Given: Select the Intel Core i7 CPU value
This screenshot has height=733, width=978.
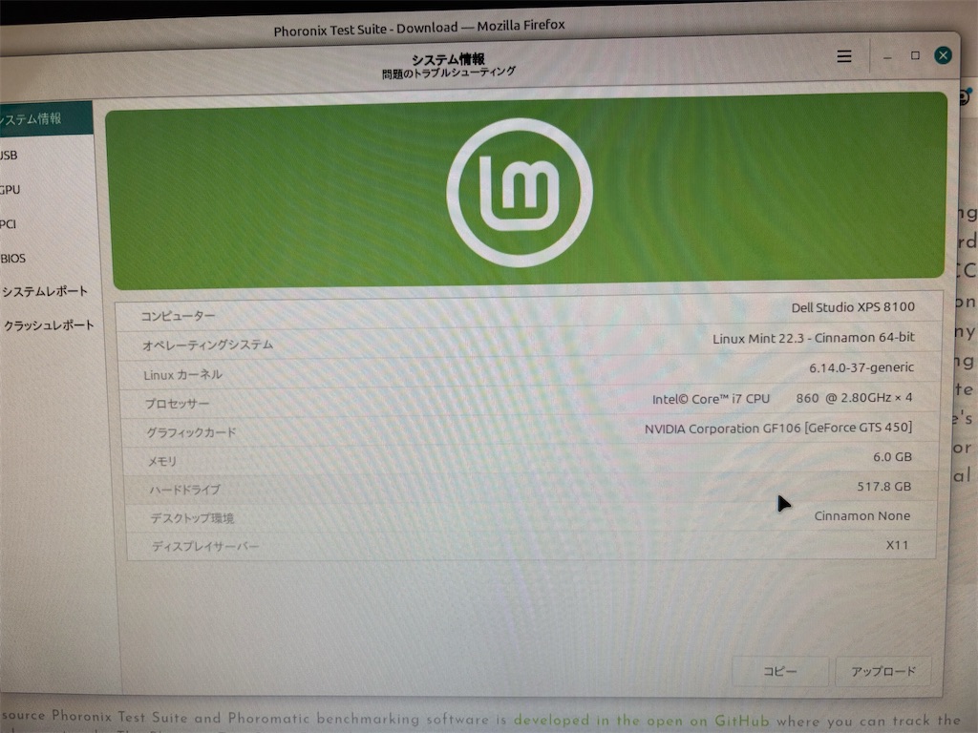Looking at the screenshot, I should tap(782, 398).
